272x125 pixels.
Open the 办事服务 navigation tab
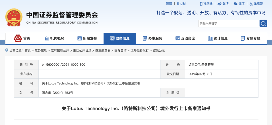(x=152, y=38)
